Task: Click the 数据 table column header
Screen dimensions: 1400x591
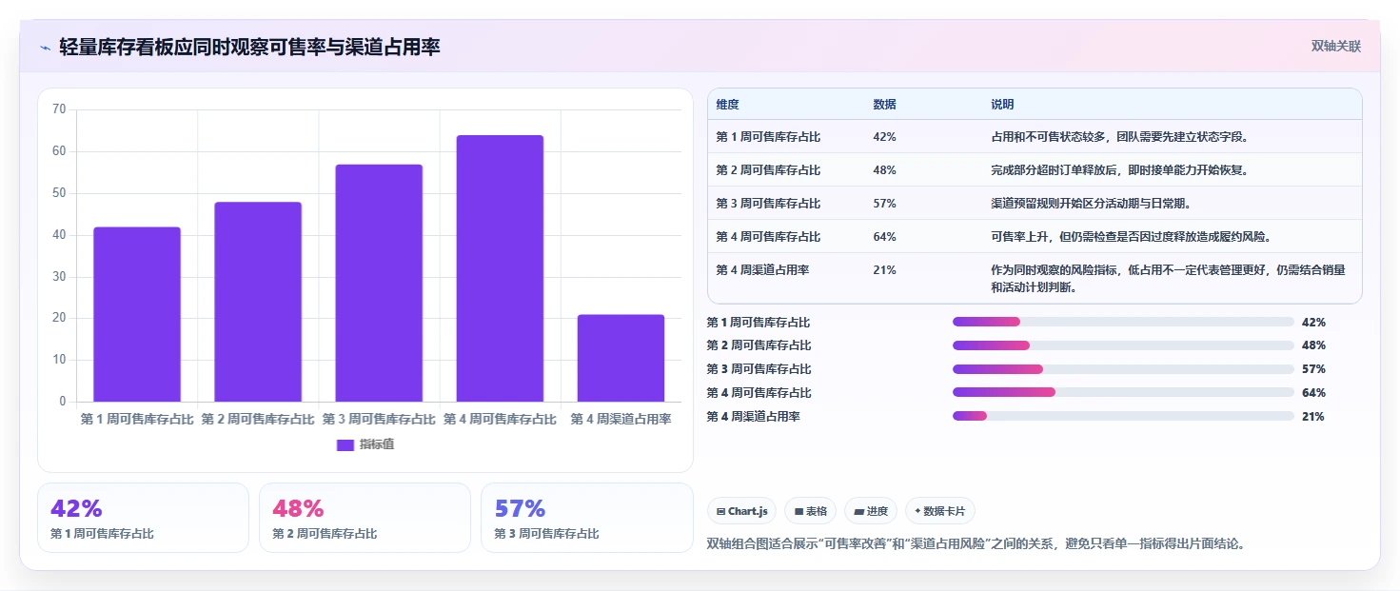Action: (x=884, y=105)
